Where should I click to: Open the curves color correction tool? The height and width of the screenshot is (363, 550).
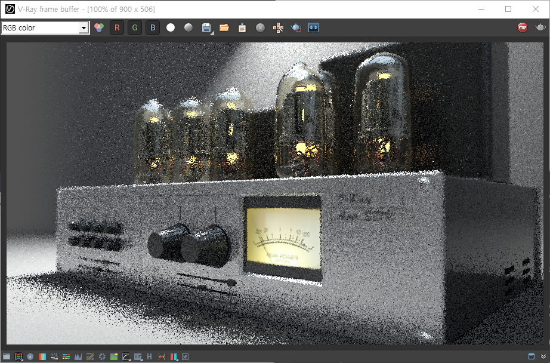(126, 357)
